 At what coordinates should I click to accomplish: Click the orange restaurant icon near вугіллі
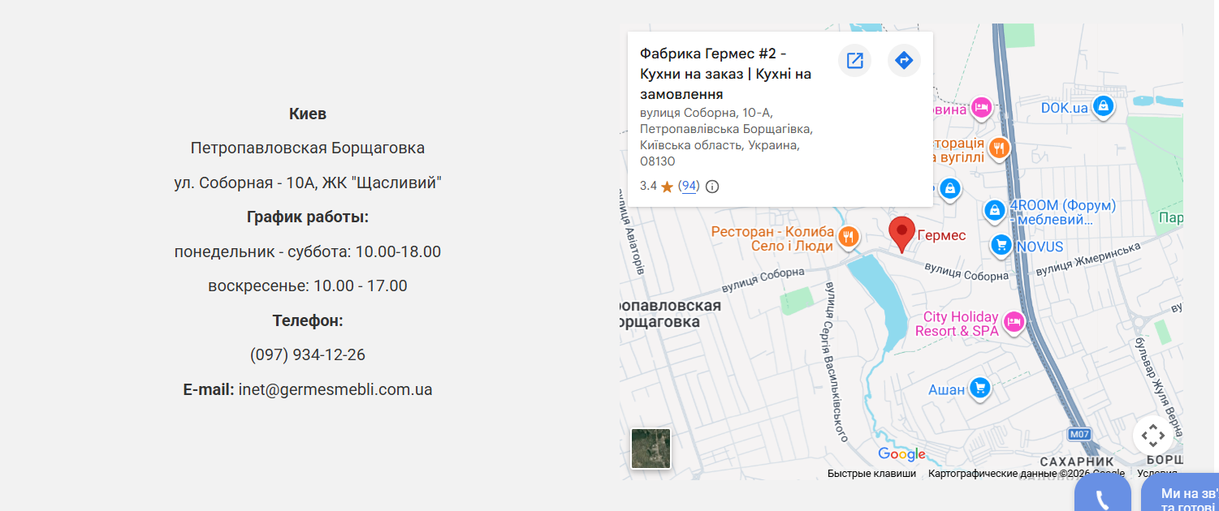[1000, 148]
